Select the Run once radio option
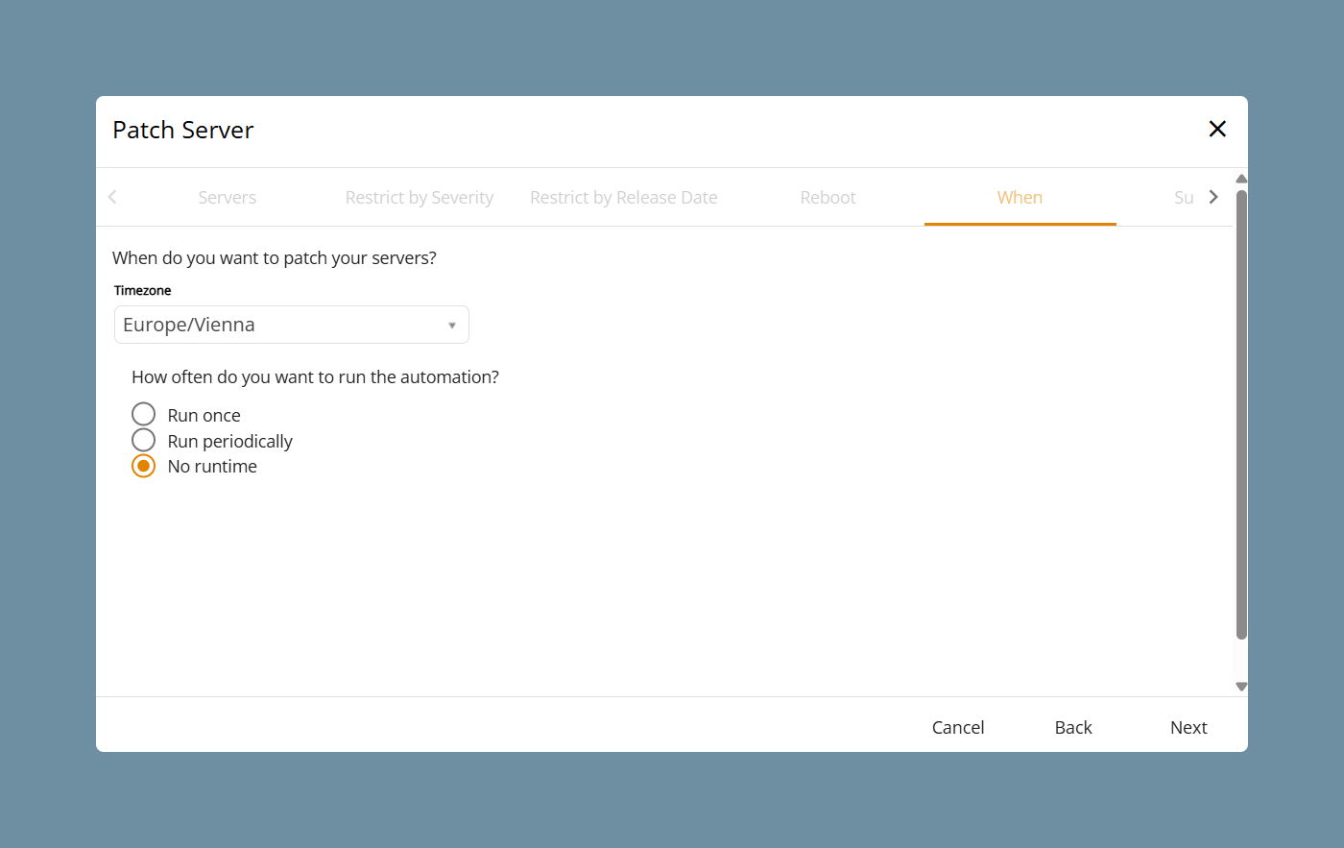Screen dimensions: 1344x848 point(143,414)
